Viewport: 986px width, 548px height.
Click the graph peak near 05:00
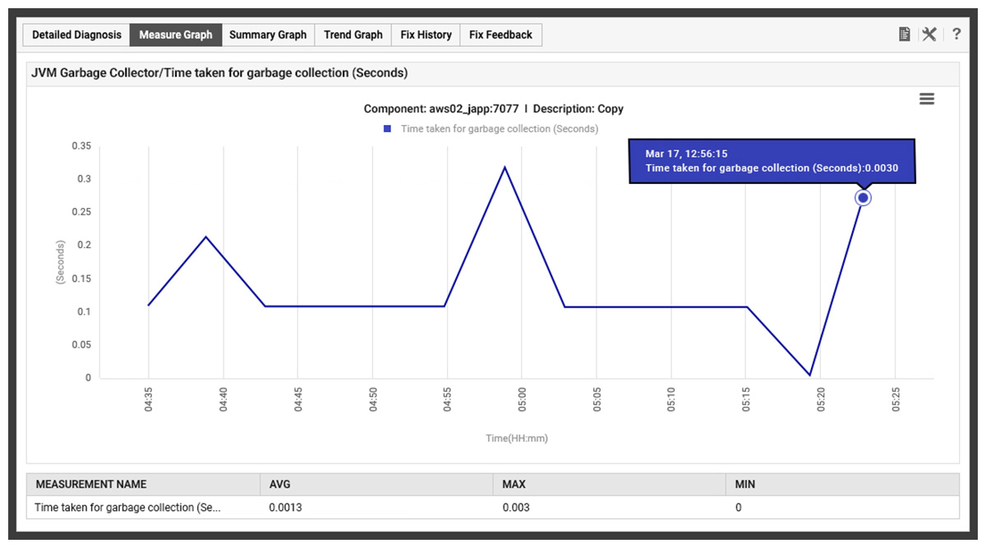[505, 167]
